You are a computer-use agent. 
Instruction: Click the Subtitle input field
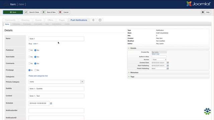[57, 89]
